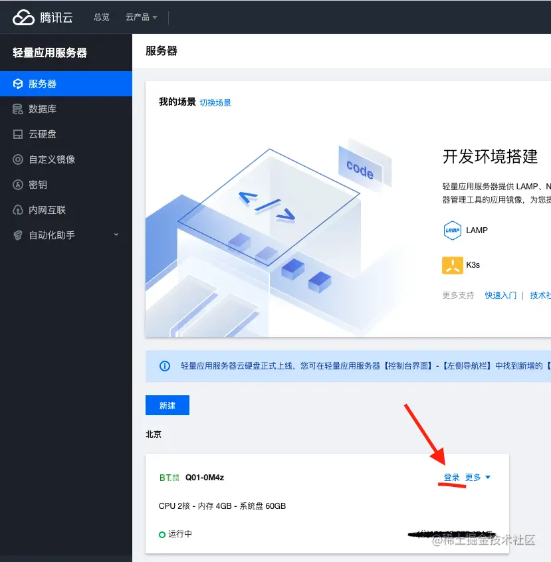Viewport: 551px width, 562px height.
Task: Click the BT baota instance icon
Action: coord(168,477)
